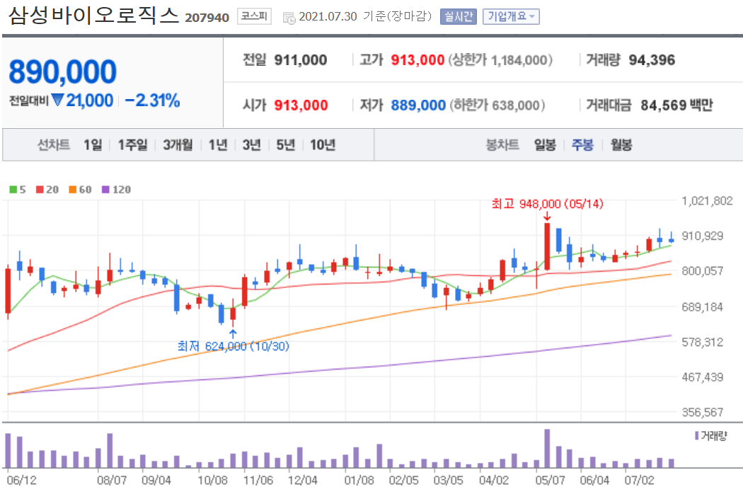Select the 3개월 line chart tab
The image size is (743, 494).
pyautogui.click(x=178, y=144)
